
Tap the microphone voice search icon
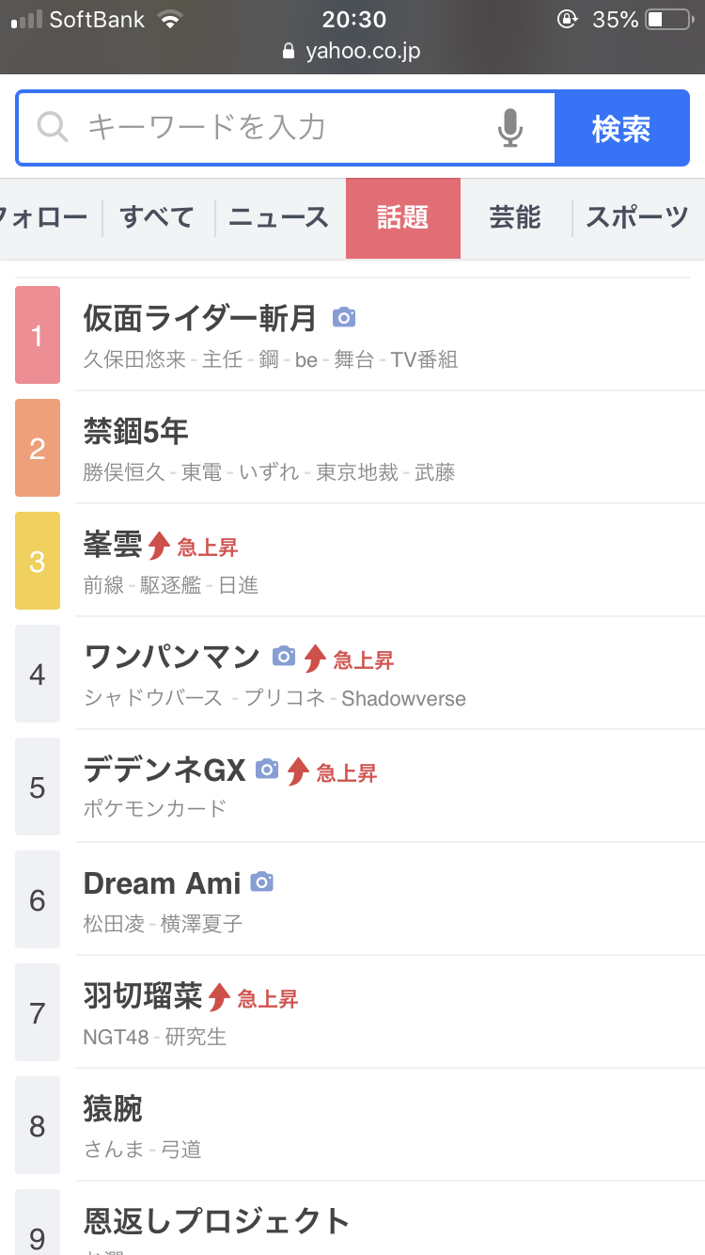point(509,128)
